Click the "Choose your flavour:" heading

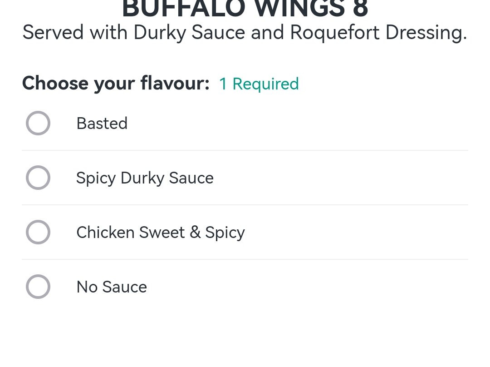point(116,84)
